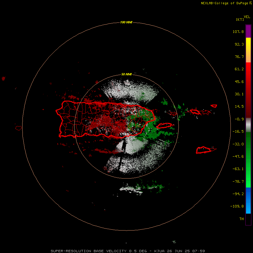Image resolution: width=253 pixels, height=253 pixels.
Task: Click the Super-Resolution Base Velocity caption
Action: [x=128, y=251]
